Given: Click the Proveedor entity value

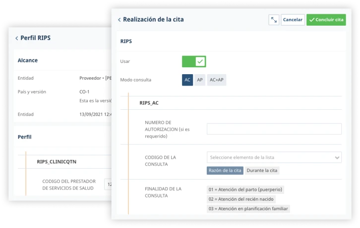Looking at the screenshot, I should (95, 78).
